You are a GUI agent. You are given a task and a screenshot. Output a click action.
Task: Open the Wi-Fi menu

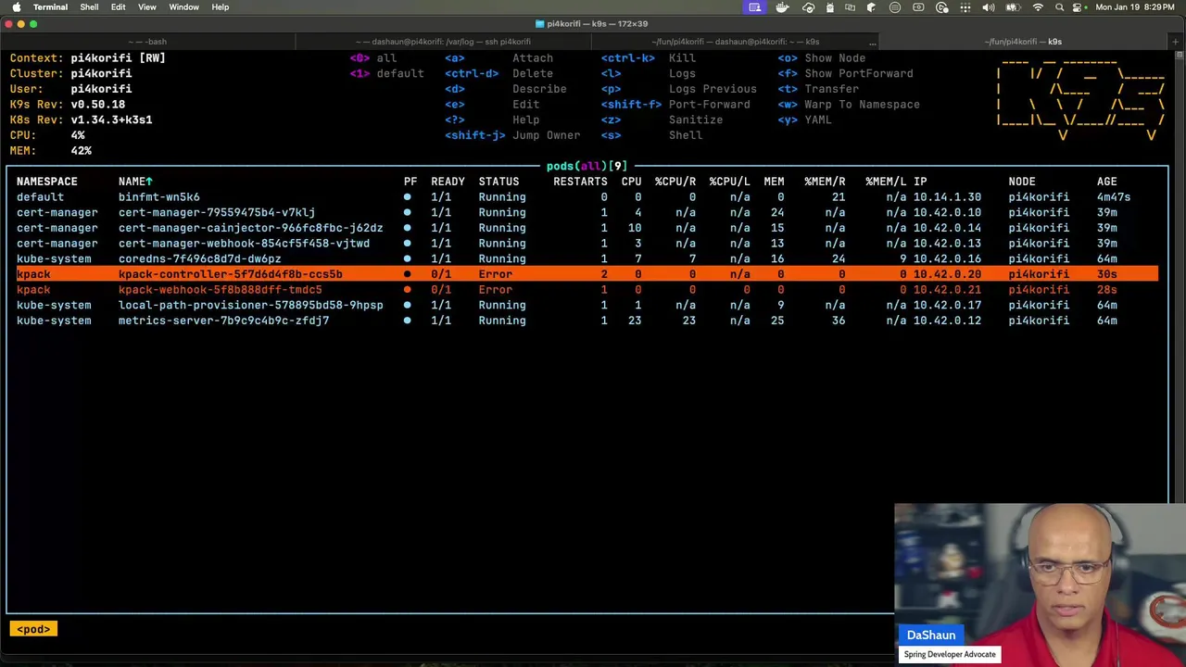(x=1038, y=7)
